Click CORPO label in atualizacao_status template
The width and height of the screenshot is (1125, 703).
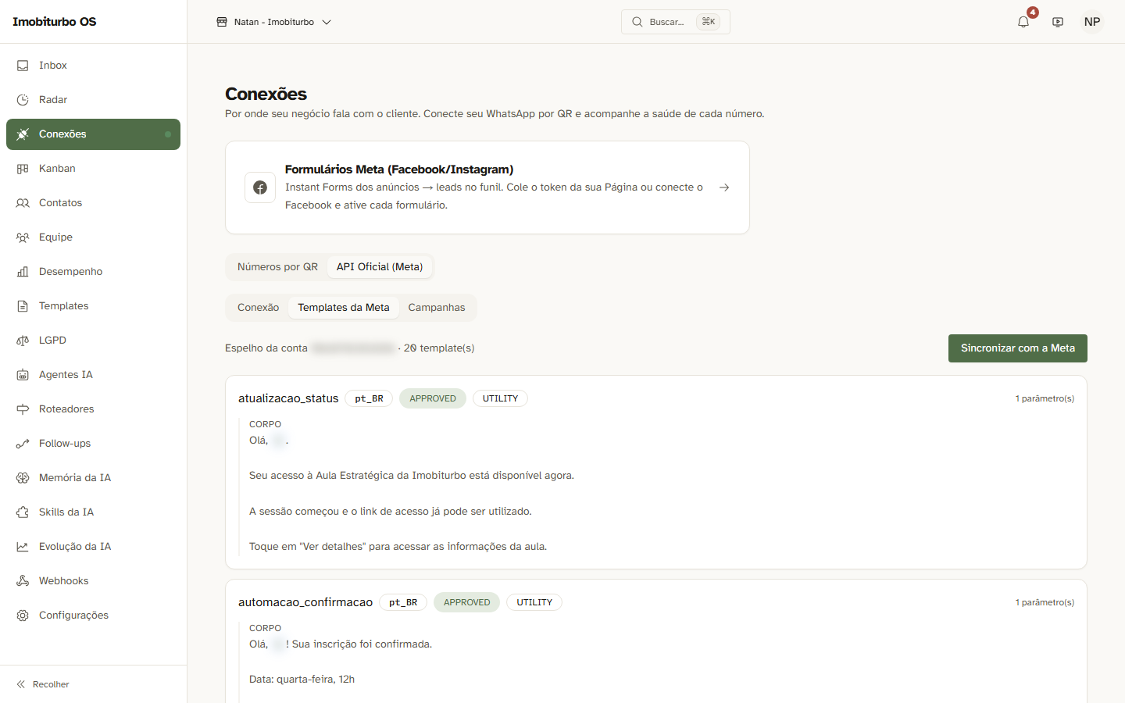click(265, 424)
